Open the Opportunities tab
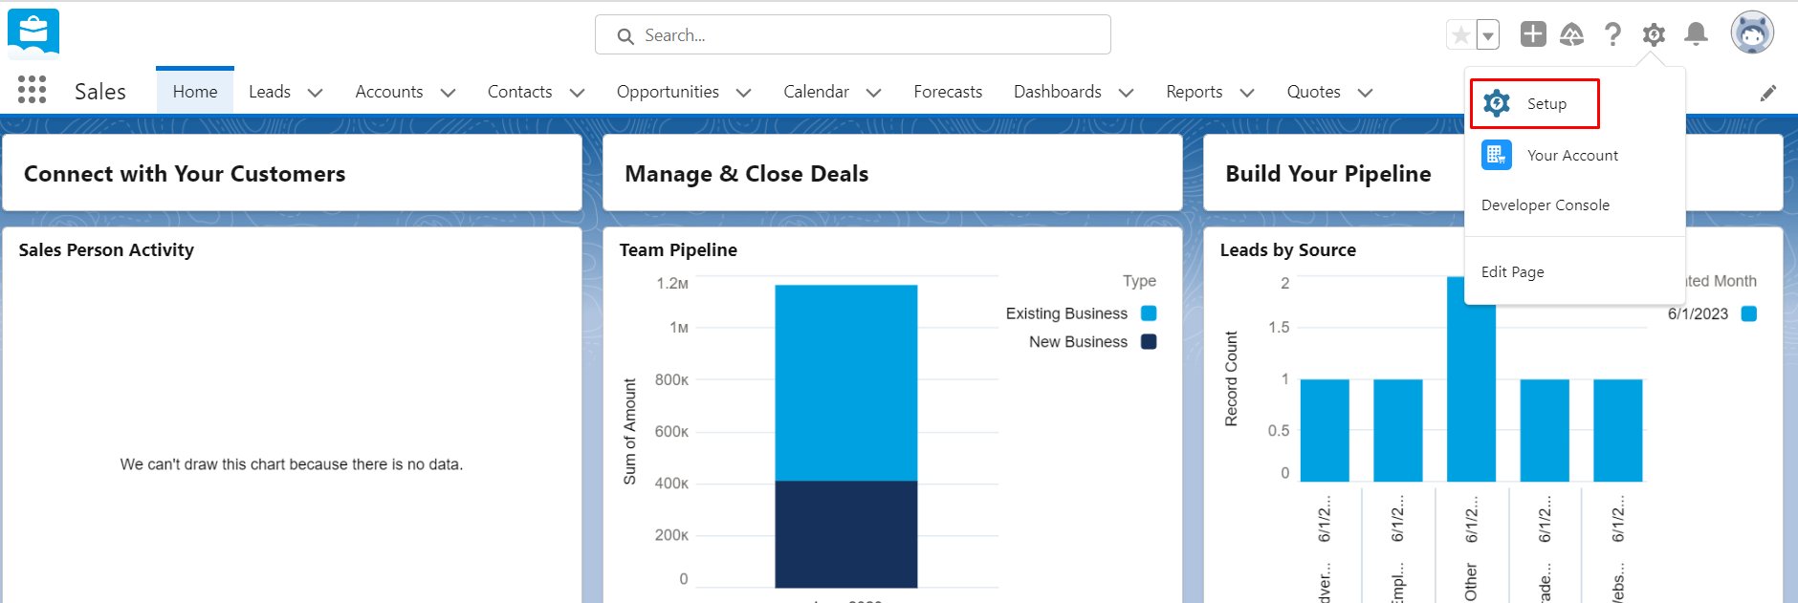Viewport: 1798px width, 603px height. (668, 92)
